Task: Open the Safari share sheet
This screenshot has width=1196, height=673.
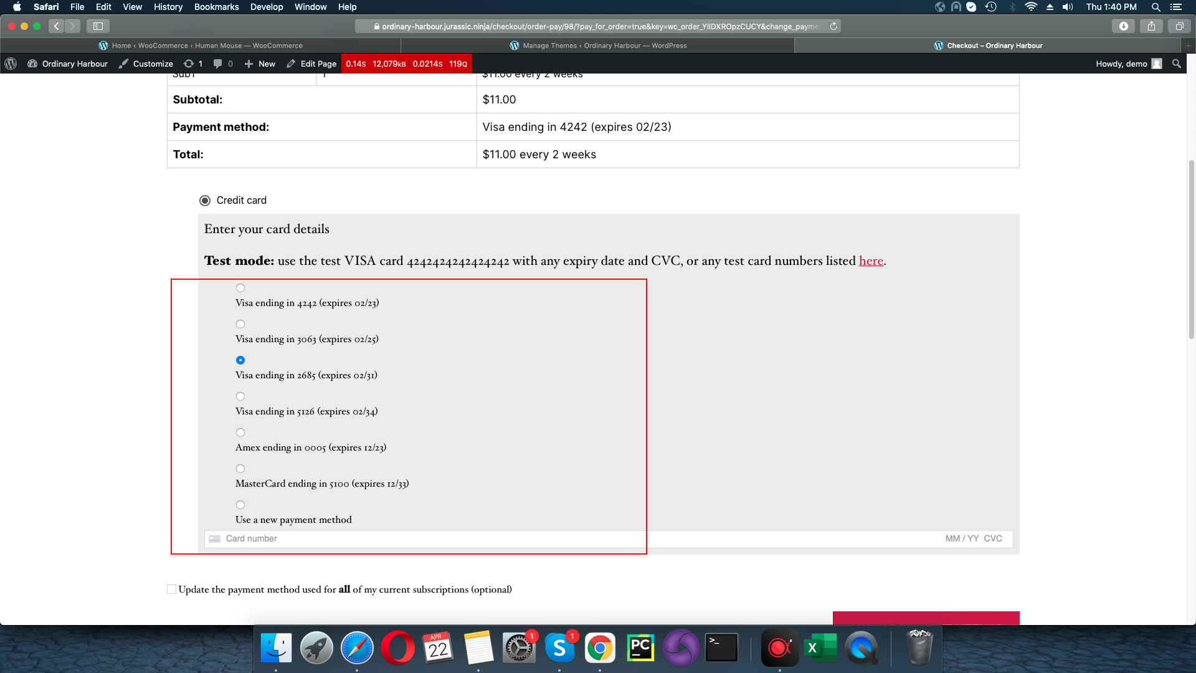Action: pos(1151,26)
